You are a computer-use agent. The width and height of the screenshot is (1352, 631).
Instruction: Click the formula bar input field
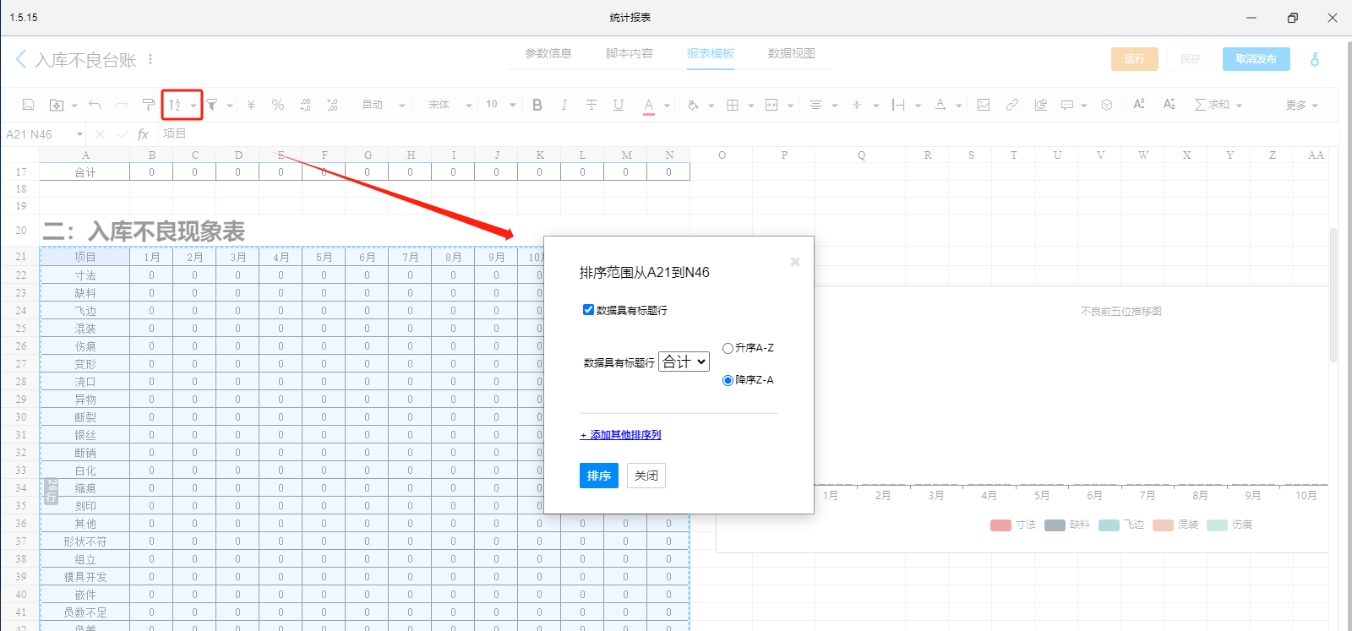747,134
